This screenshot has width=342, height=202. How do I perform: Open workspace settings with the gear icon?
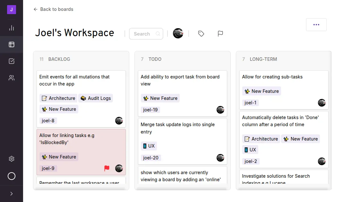coord(12,159)
